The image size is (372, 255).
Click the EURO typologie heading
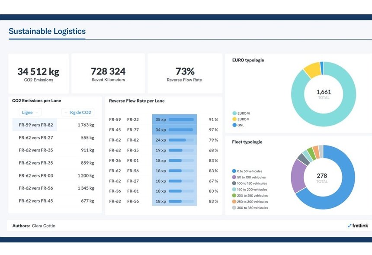(248, 60)
